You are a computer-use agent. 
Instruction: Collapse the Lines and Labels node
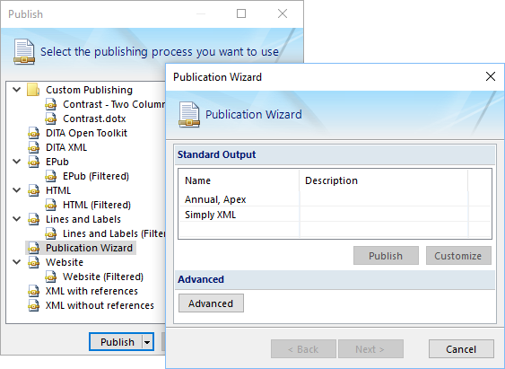(x=17, y=219)
